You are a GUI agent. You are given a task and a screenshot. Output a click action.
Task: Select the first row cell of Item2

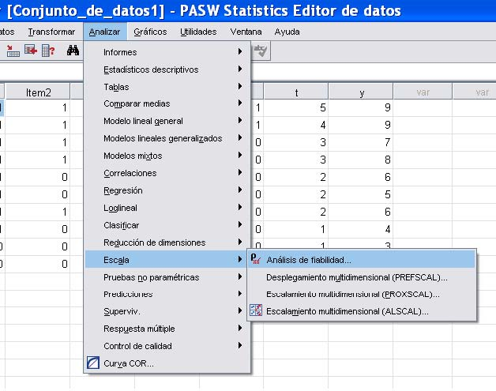[x=38, y=108]
